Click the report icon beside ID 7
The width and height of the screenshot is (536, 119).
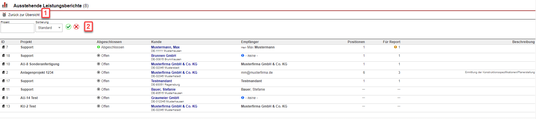(x=3, y=47)
